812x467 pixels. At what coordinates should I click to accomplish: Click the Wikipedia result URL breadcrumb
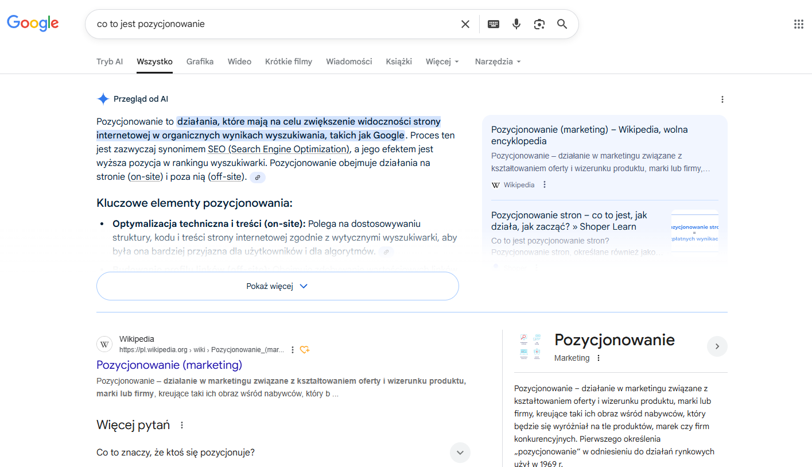click(201, 350)
